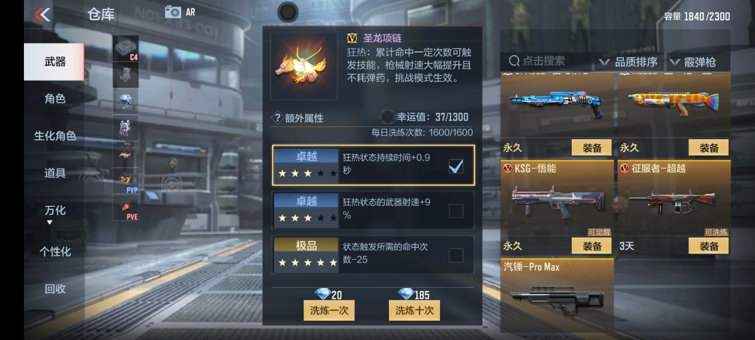This screenshot has width=755, height=340.
Task: Select the C4 explosive category icon
Action: point(126,48)
